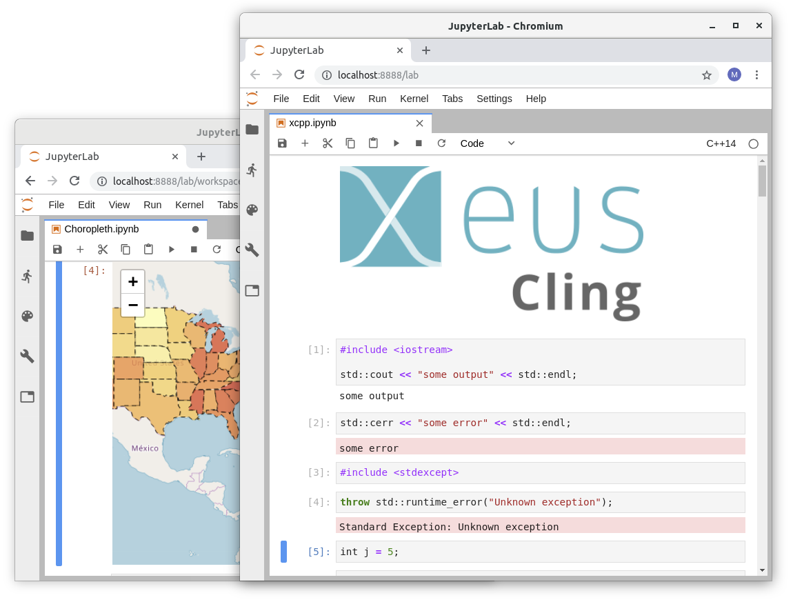Screen dimensions: 793x602
Task: Cut the selected notebook cell
Action: (x=328, y=143)
